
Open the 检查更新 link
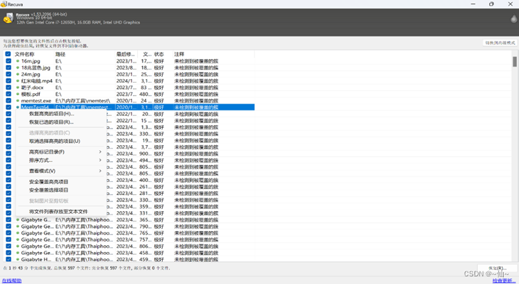pos(504,281)
